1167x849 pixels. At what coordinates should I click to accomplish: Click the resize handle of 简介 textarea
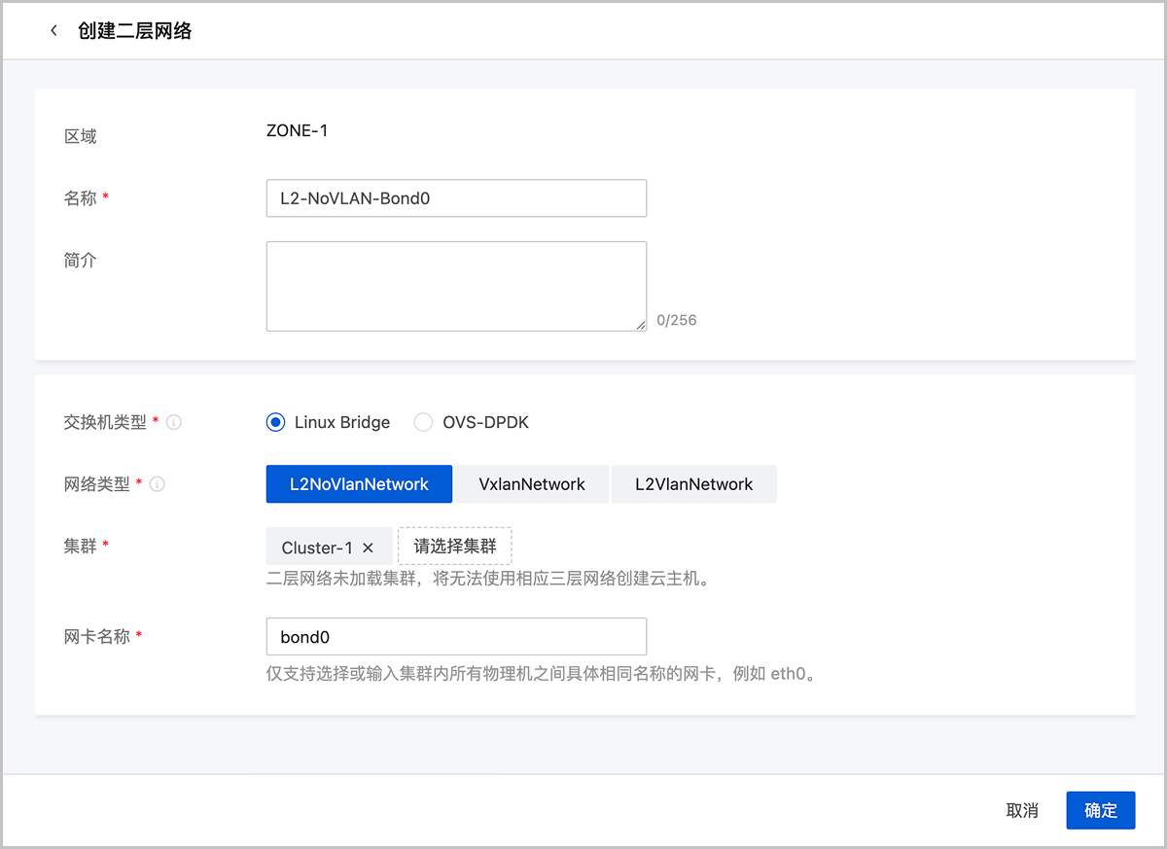click(641, 326)
